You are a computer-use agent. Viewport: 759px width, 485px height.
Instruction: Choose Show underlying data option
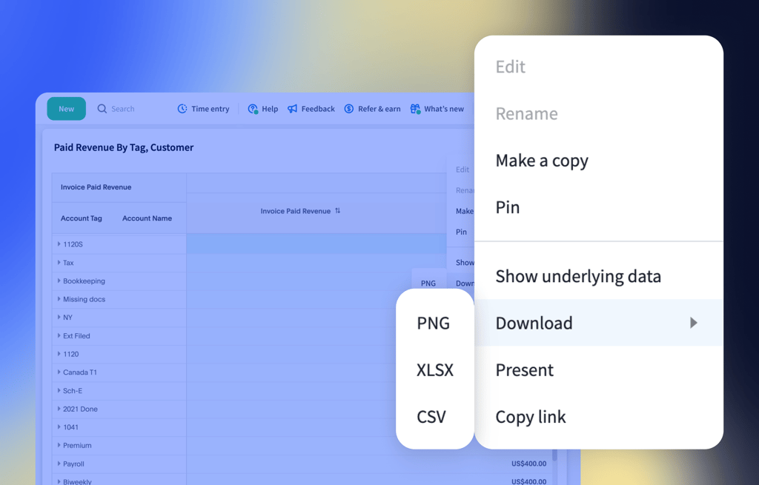[578, 276]
